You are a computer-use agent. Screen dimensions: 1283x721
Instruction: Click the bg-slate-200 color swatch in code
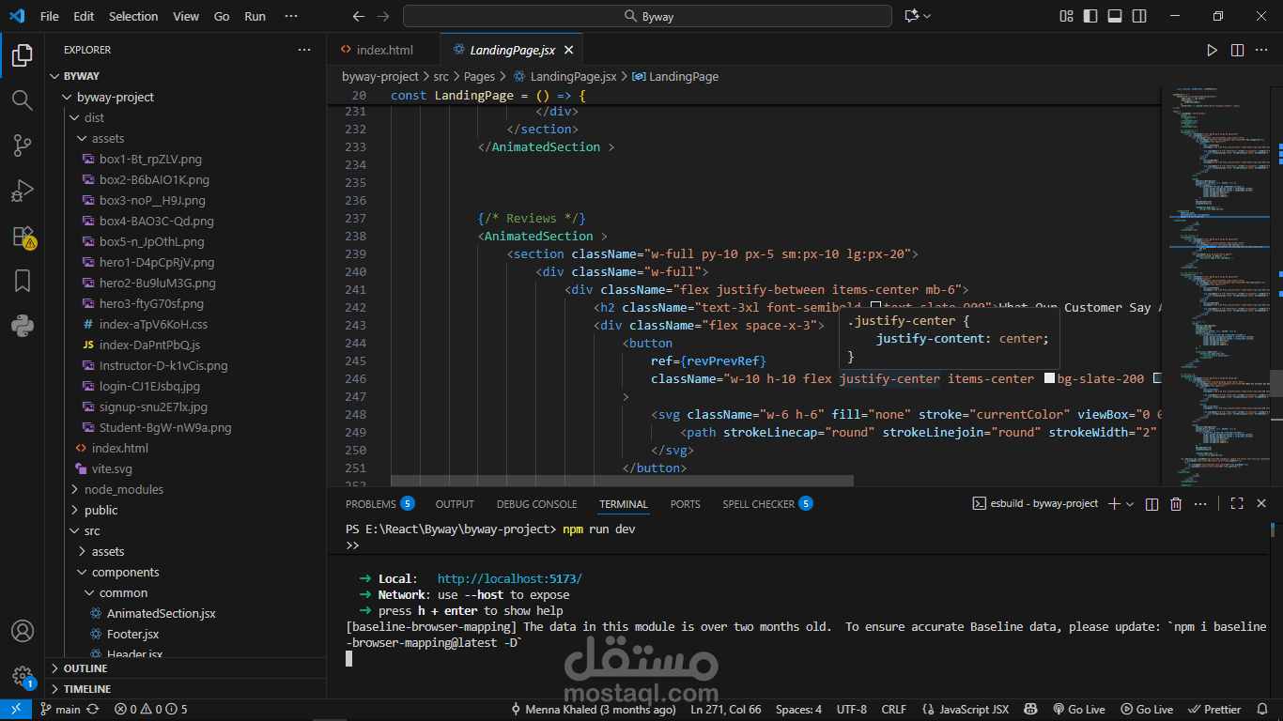[1050, 378]
